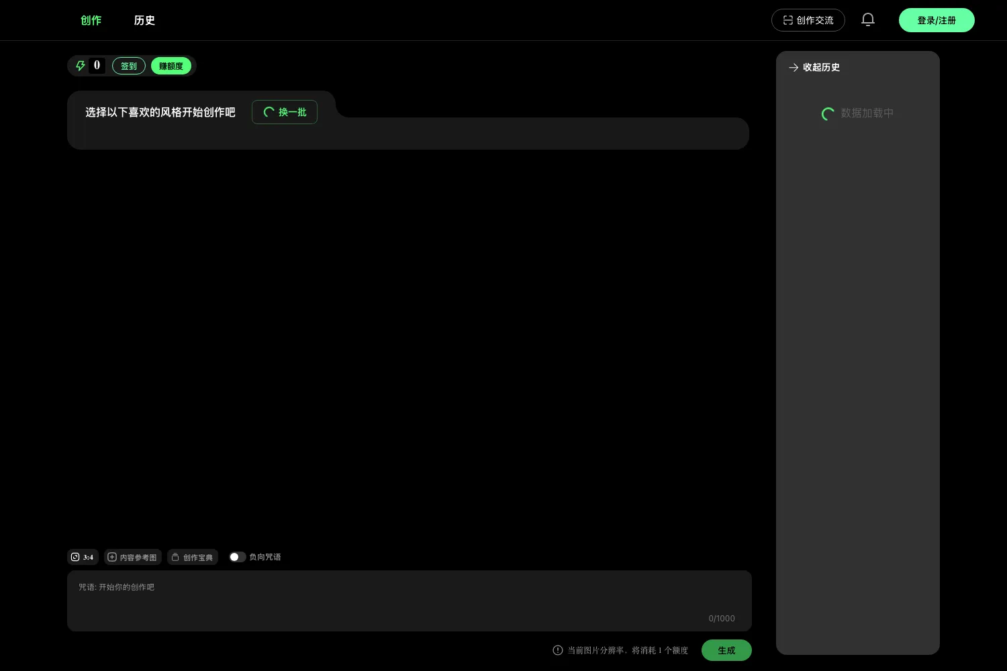Click the quota count 0
This screenshot has height=671, width=1007.
(97, 66)
